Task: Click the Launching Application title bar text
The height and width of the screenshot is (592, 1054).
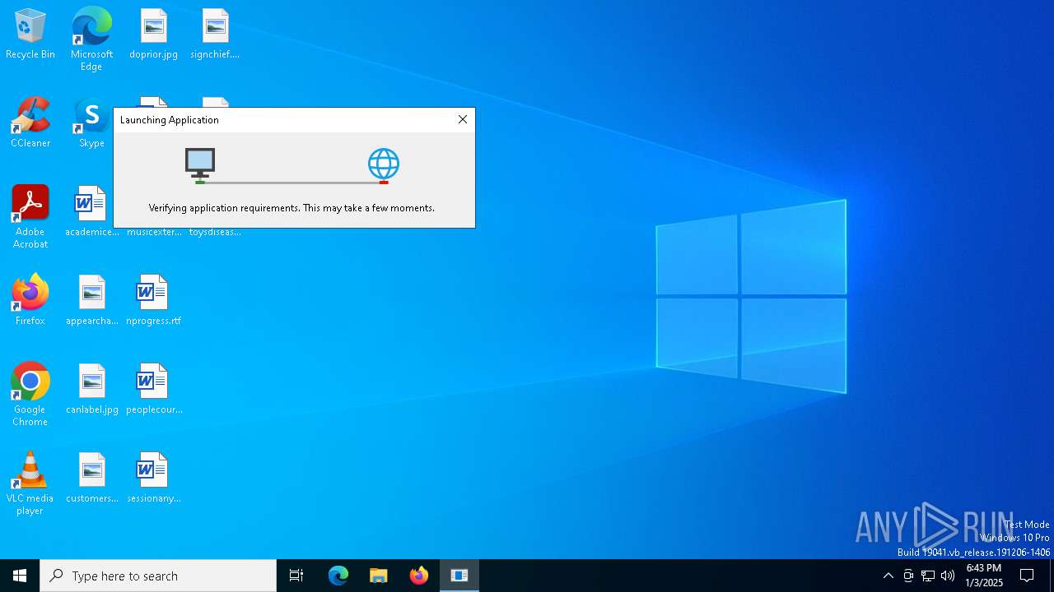Action: tap(170, 120)
